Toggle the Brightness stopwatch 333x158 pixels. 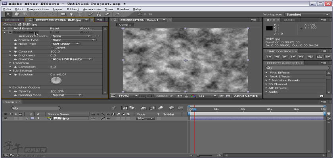pos(15,55)
